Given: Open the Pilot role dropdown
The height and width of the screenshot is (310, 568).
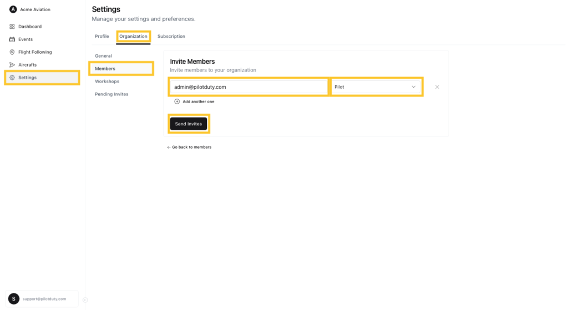Looking at the screenshot, I should pyautogui.click(x=376, y=87).
